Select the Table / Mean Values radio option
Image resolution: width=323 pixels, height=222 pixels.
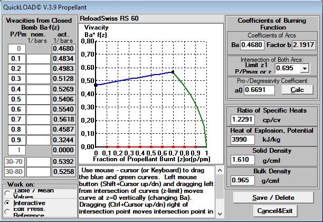pos(7,193)
